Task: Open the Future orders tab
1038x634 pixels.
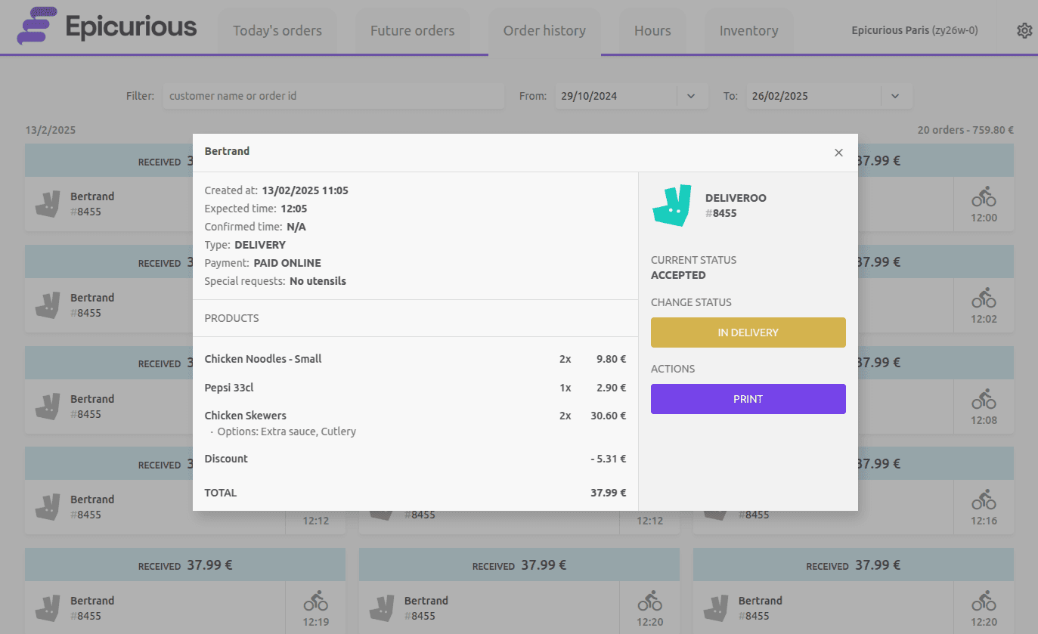Action: click(x=413, y=31)
